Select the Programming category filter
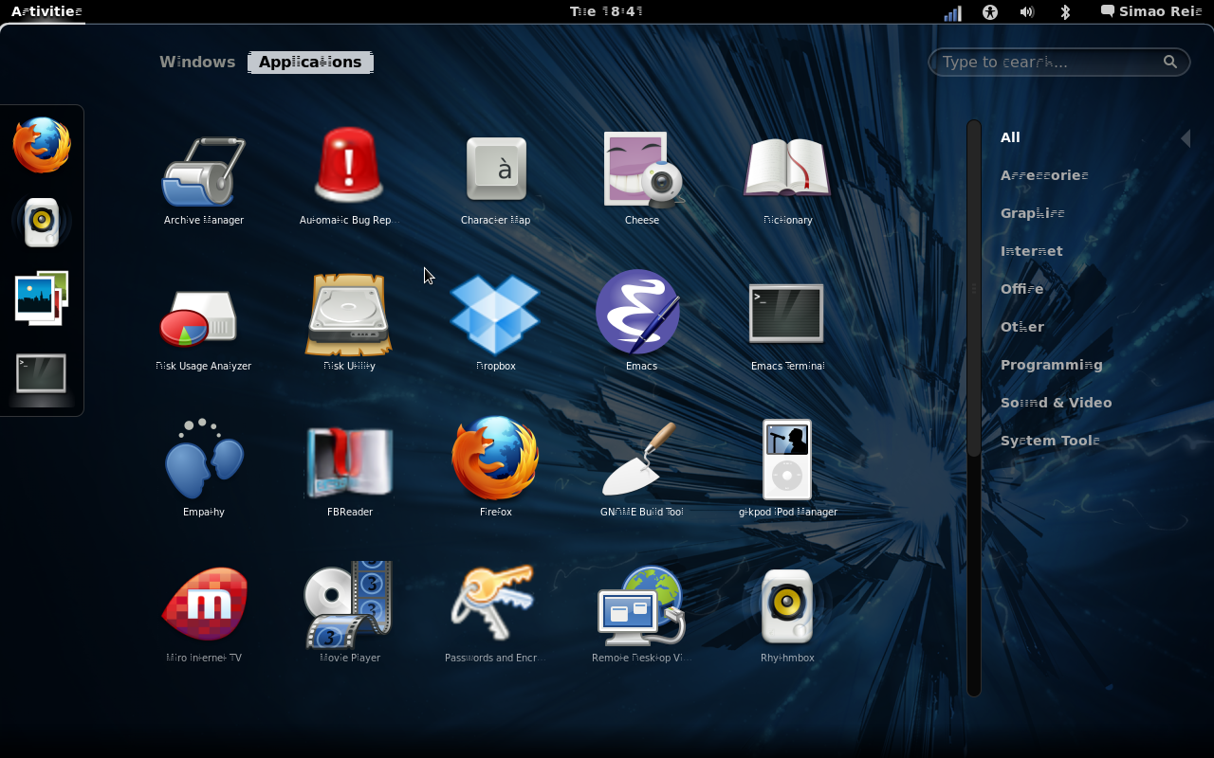Image resolution: width=1214 pixels, height=758 pixels. point(1051,365)
